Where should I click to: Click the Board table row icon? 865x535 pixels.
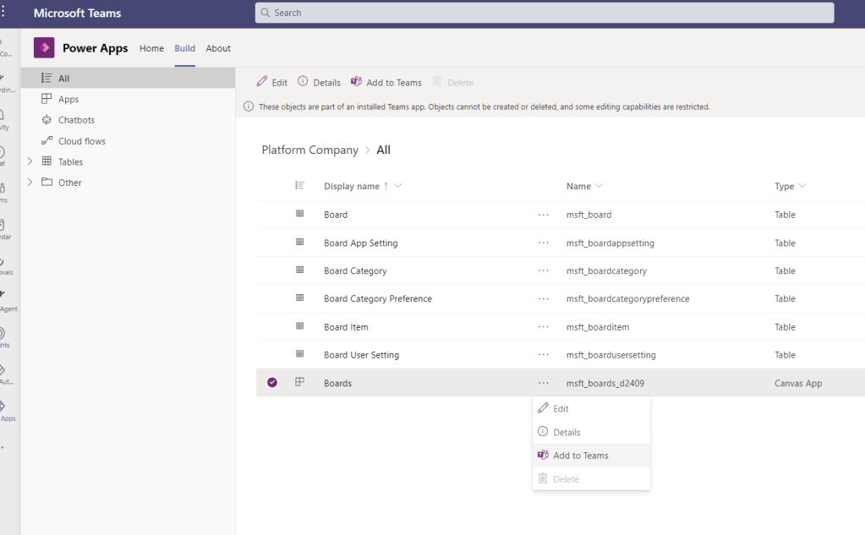pyautogui.click(x=299, y=215)
